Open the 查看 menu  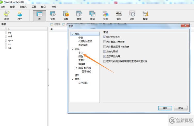pyautogui.click(x=12, y=7)
